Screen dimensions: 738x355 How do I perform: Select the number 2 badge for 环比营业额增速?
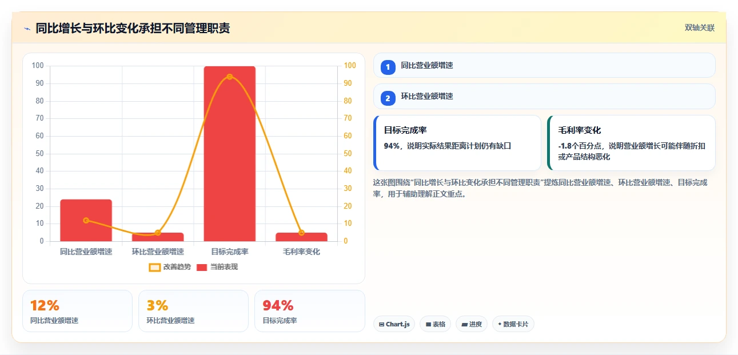(388, 98)
